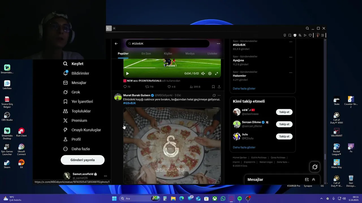Share the CENTERofGOALS video post
Viewport: 362px width, 203px height.
[219, 87]
